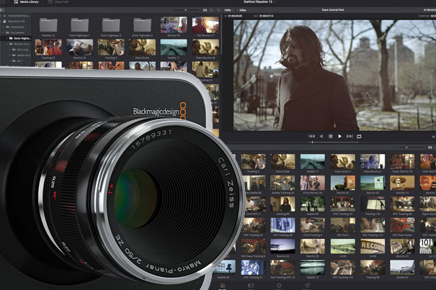
Task: Select the Chris Tracking 6 clip
Action: 313,225
